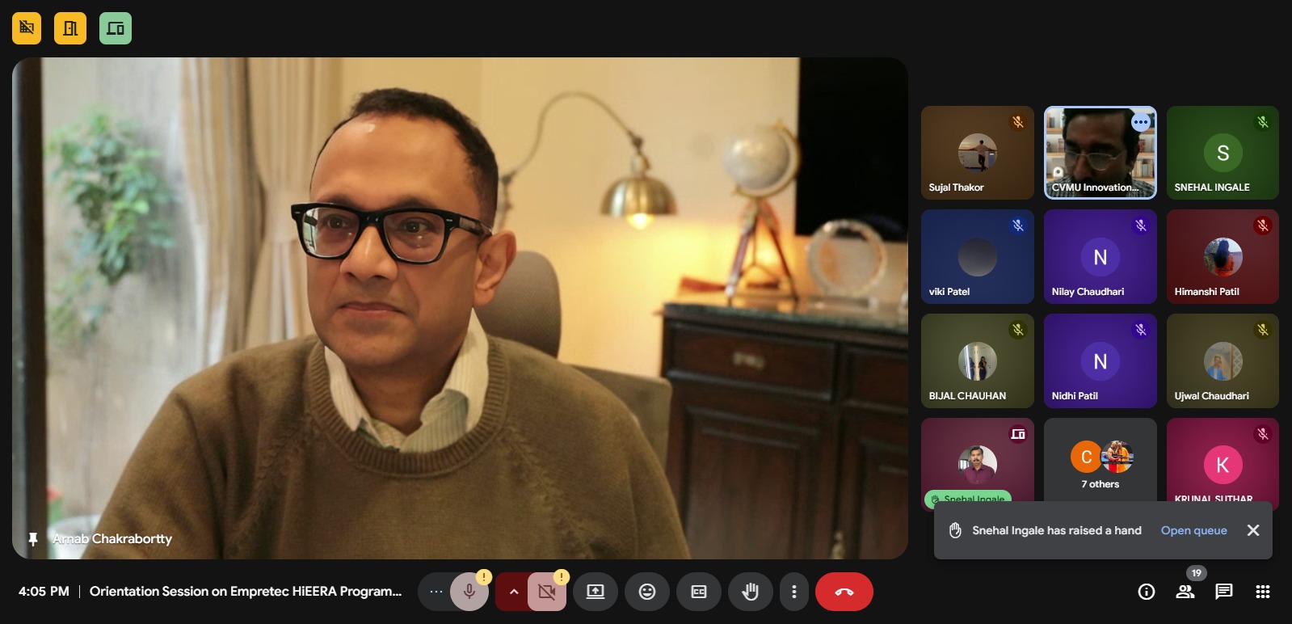The image size is (1292, 624).
Task: Click the Open queue link
Action: point(1193,530)
